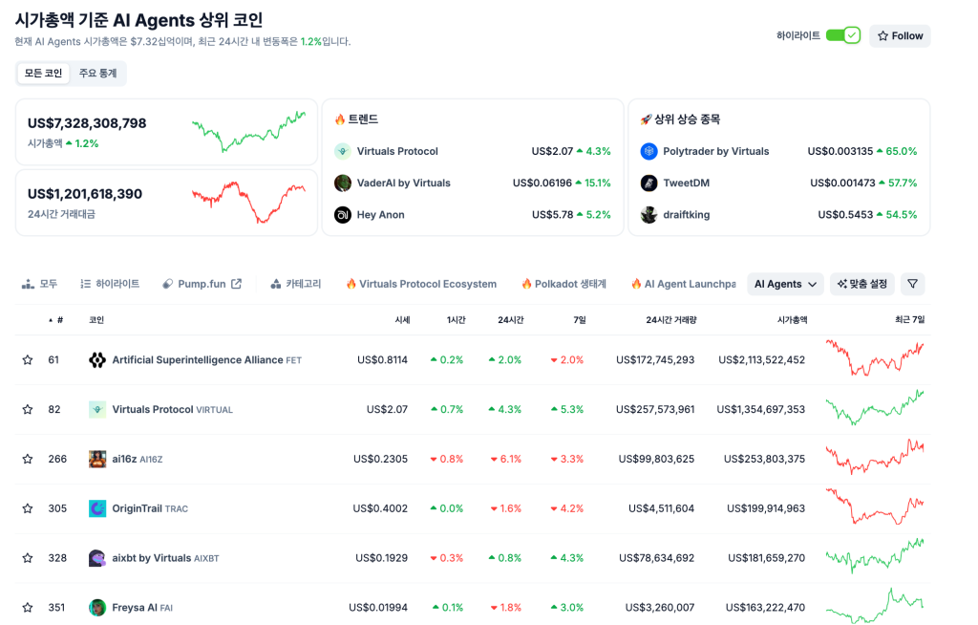Select the 모두 category tab
The image size is (978, 625).
39,284
